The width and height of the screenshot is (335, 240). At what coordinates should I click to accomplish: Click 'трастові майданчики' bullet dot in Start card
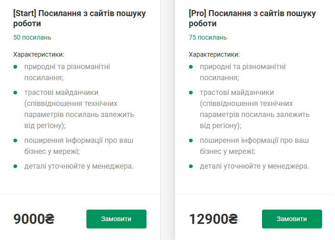coord(15,93)
